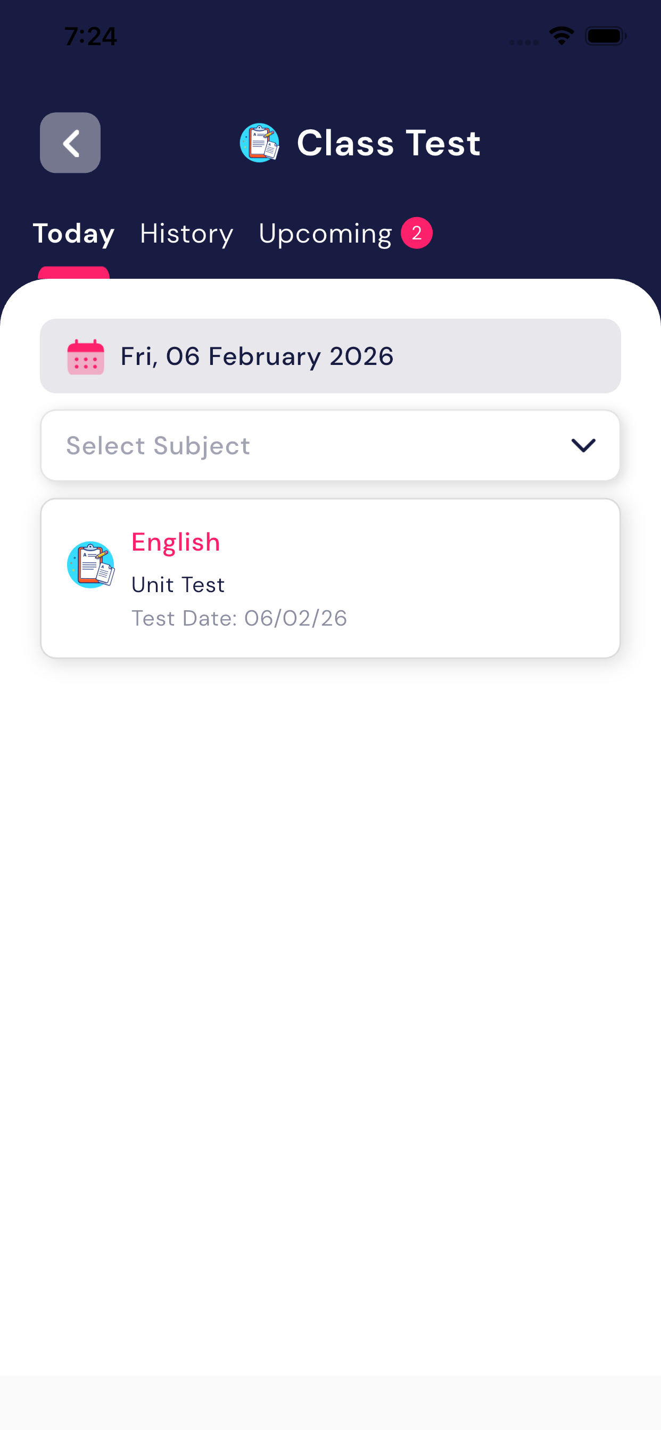Click the English subject title
Screen dimensions: 661x1430
tap(176, 542)
